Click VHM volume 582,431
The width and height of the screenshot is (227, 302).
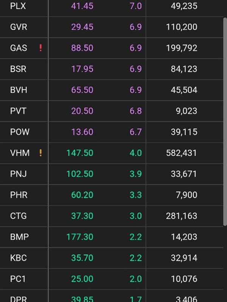coord(181,153)
